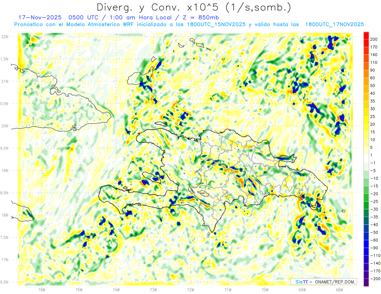Click the positive '200' colorbar value

(374, 39)
